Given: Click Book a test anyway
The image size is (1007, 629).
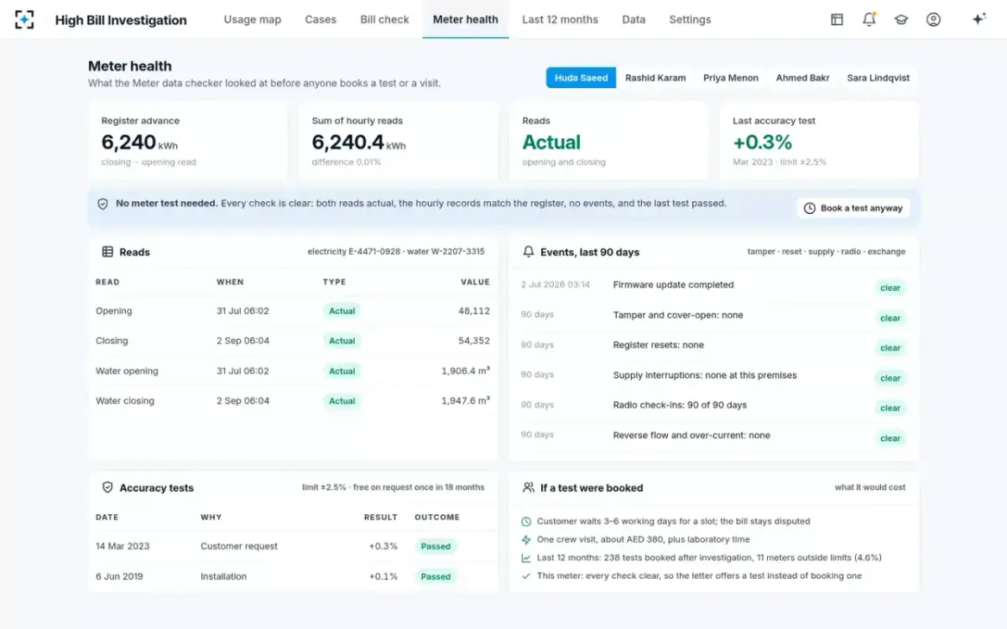Looking at the screenshot, I should coord(853,208).
